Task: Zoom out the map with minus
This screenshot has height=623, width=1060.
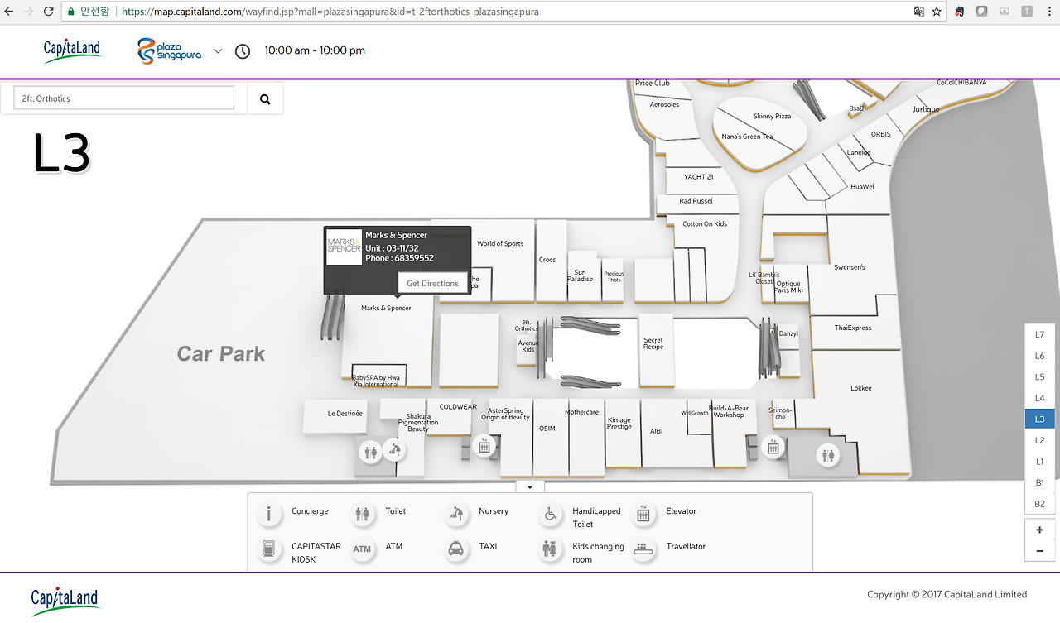Action: point(1040,551)
